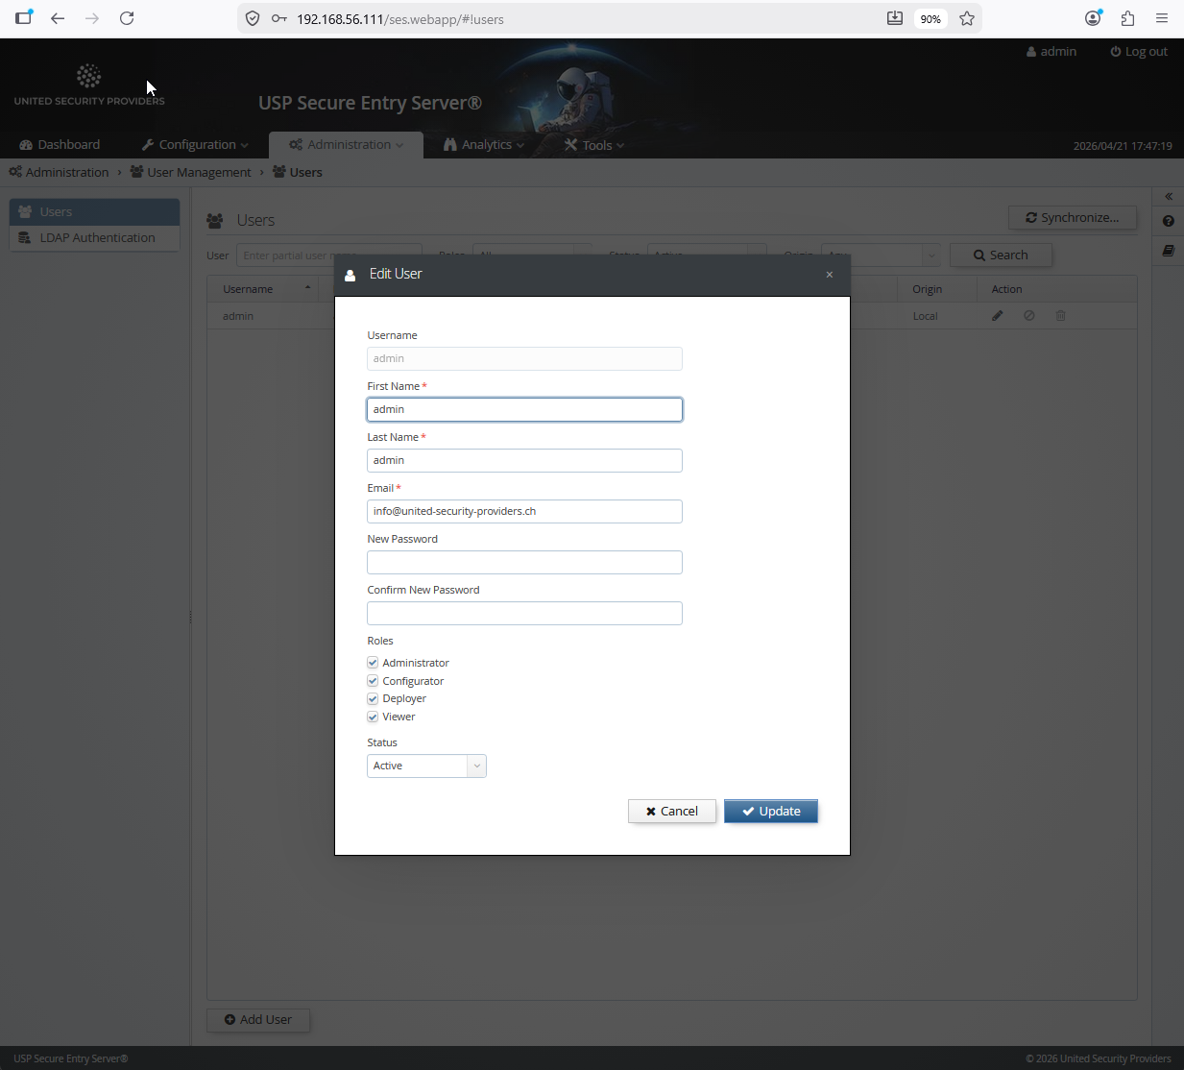Open the Status dropdown in dialog
The height and width of the screenshot is (1070, 1184).
tap(426, 766)
